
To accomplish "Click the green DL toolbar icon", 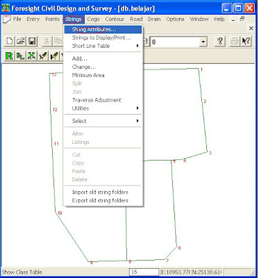I will 20,56.
